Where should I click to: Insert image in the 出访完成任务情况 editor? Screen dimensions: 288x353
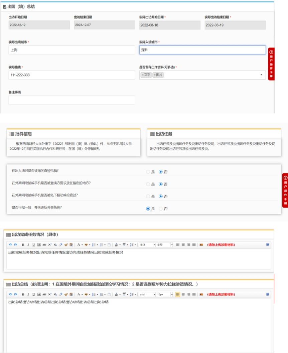[201, 245]
